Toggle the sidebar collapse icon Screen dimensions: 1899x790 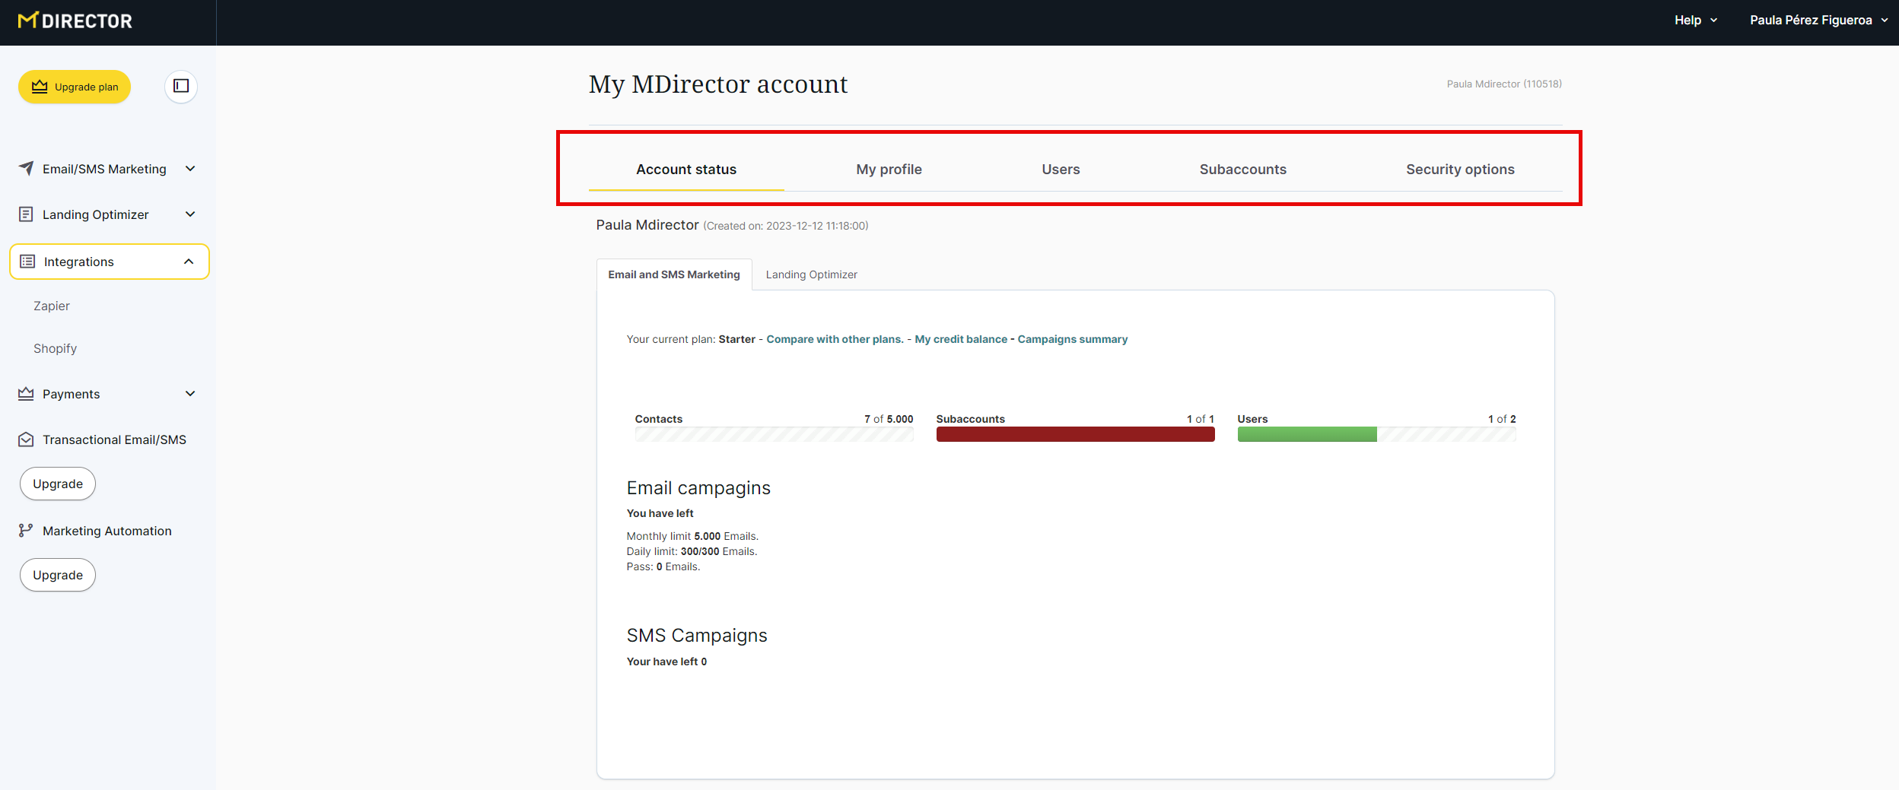(x=181, y=86)
